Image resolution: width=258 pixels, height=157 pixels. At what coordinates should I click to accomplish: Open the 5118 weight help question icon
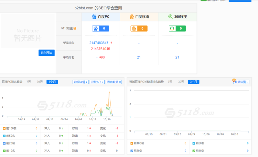[x=75, y=28]
